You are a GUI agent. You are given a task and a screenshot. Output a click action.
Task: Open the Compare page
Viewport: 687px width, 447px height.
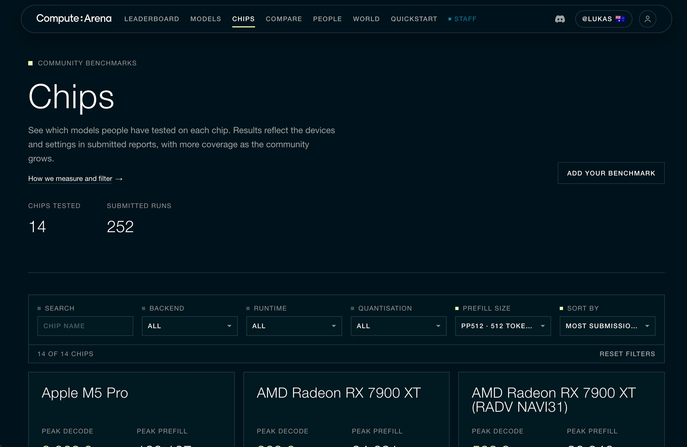click(284, 19)
